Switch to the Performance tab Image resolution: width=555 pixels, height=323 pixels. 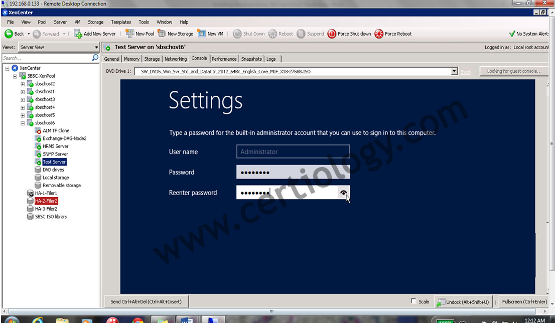[224, 59]
